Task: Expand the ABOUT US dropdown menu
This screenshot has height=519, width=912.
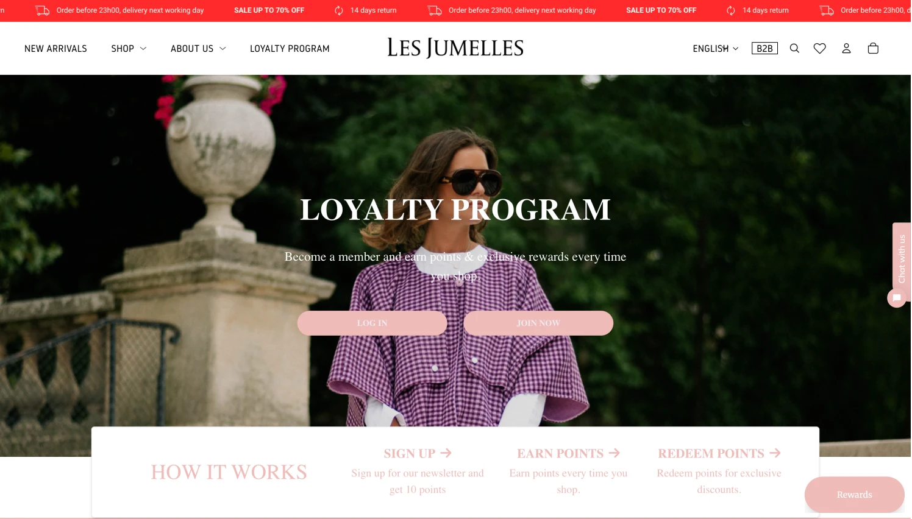Action: tap(198, 49)
